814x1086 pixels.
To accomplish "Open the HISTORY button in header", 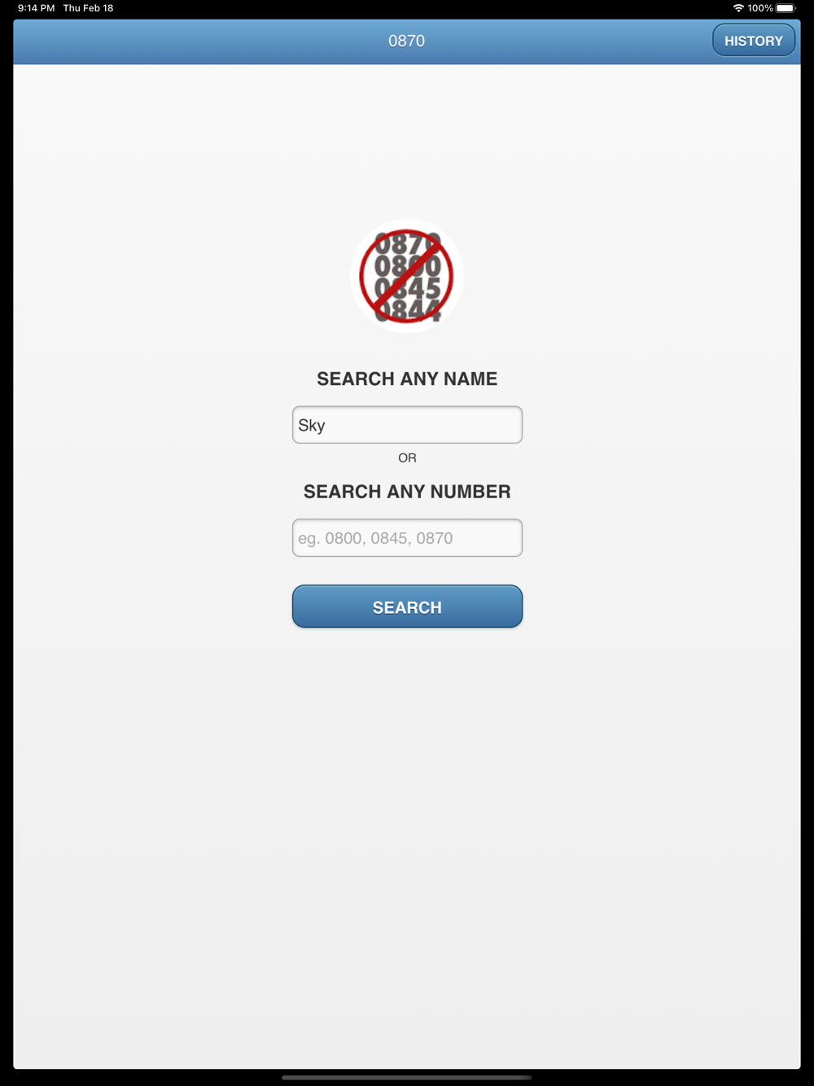I will pyautogui.click(x=754, y=41).
